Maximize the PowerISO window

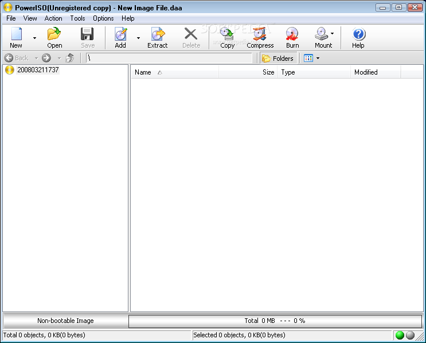pos(398,7)
